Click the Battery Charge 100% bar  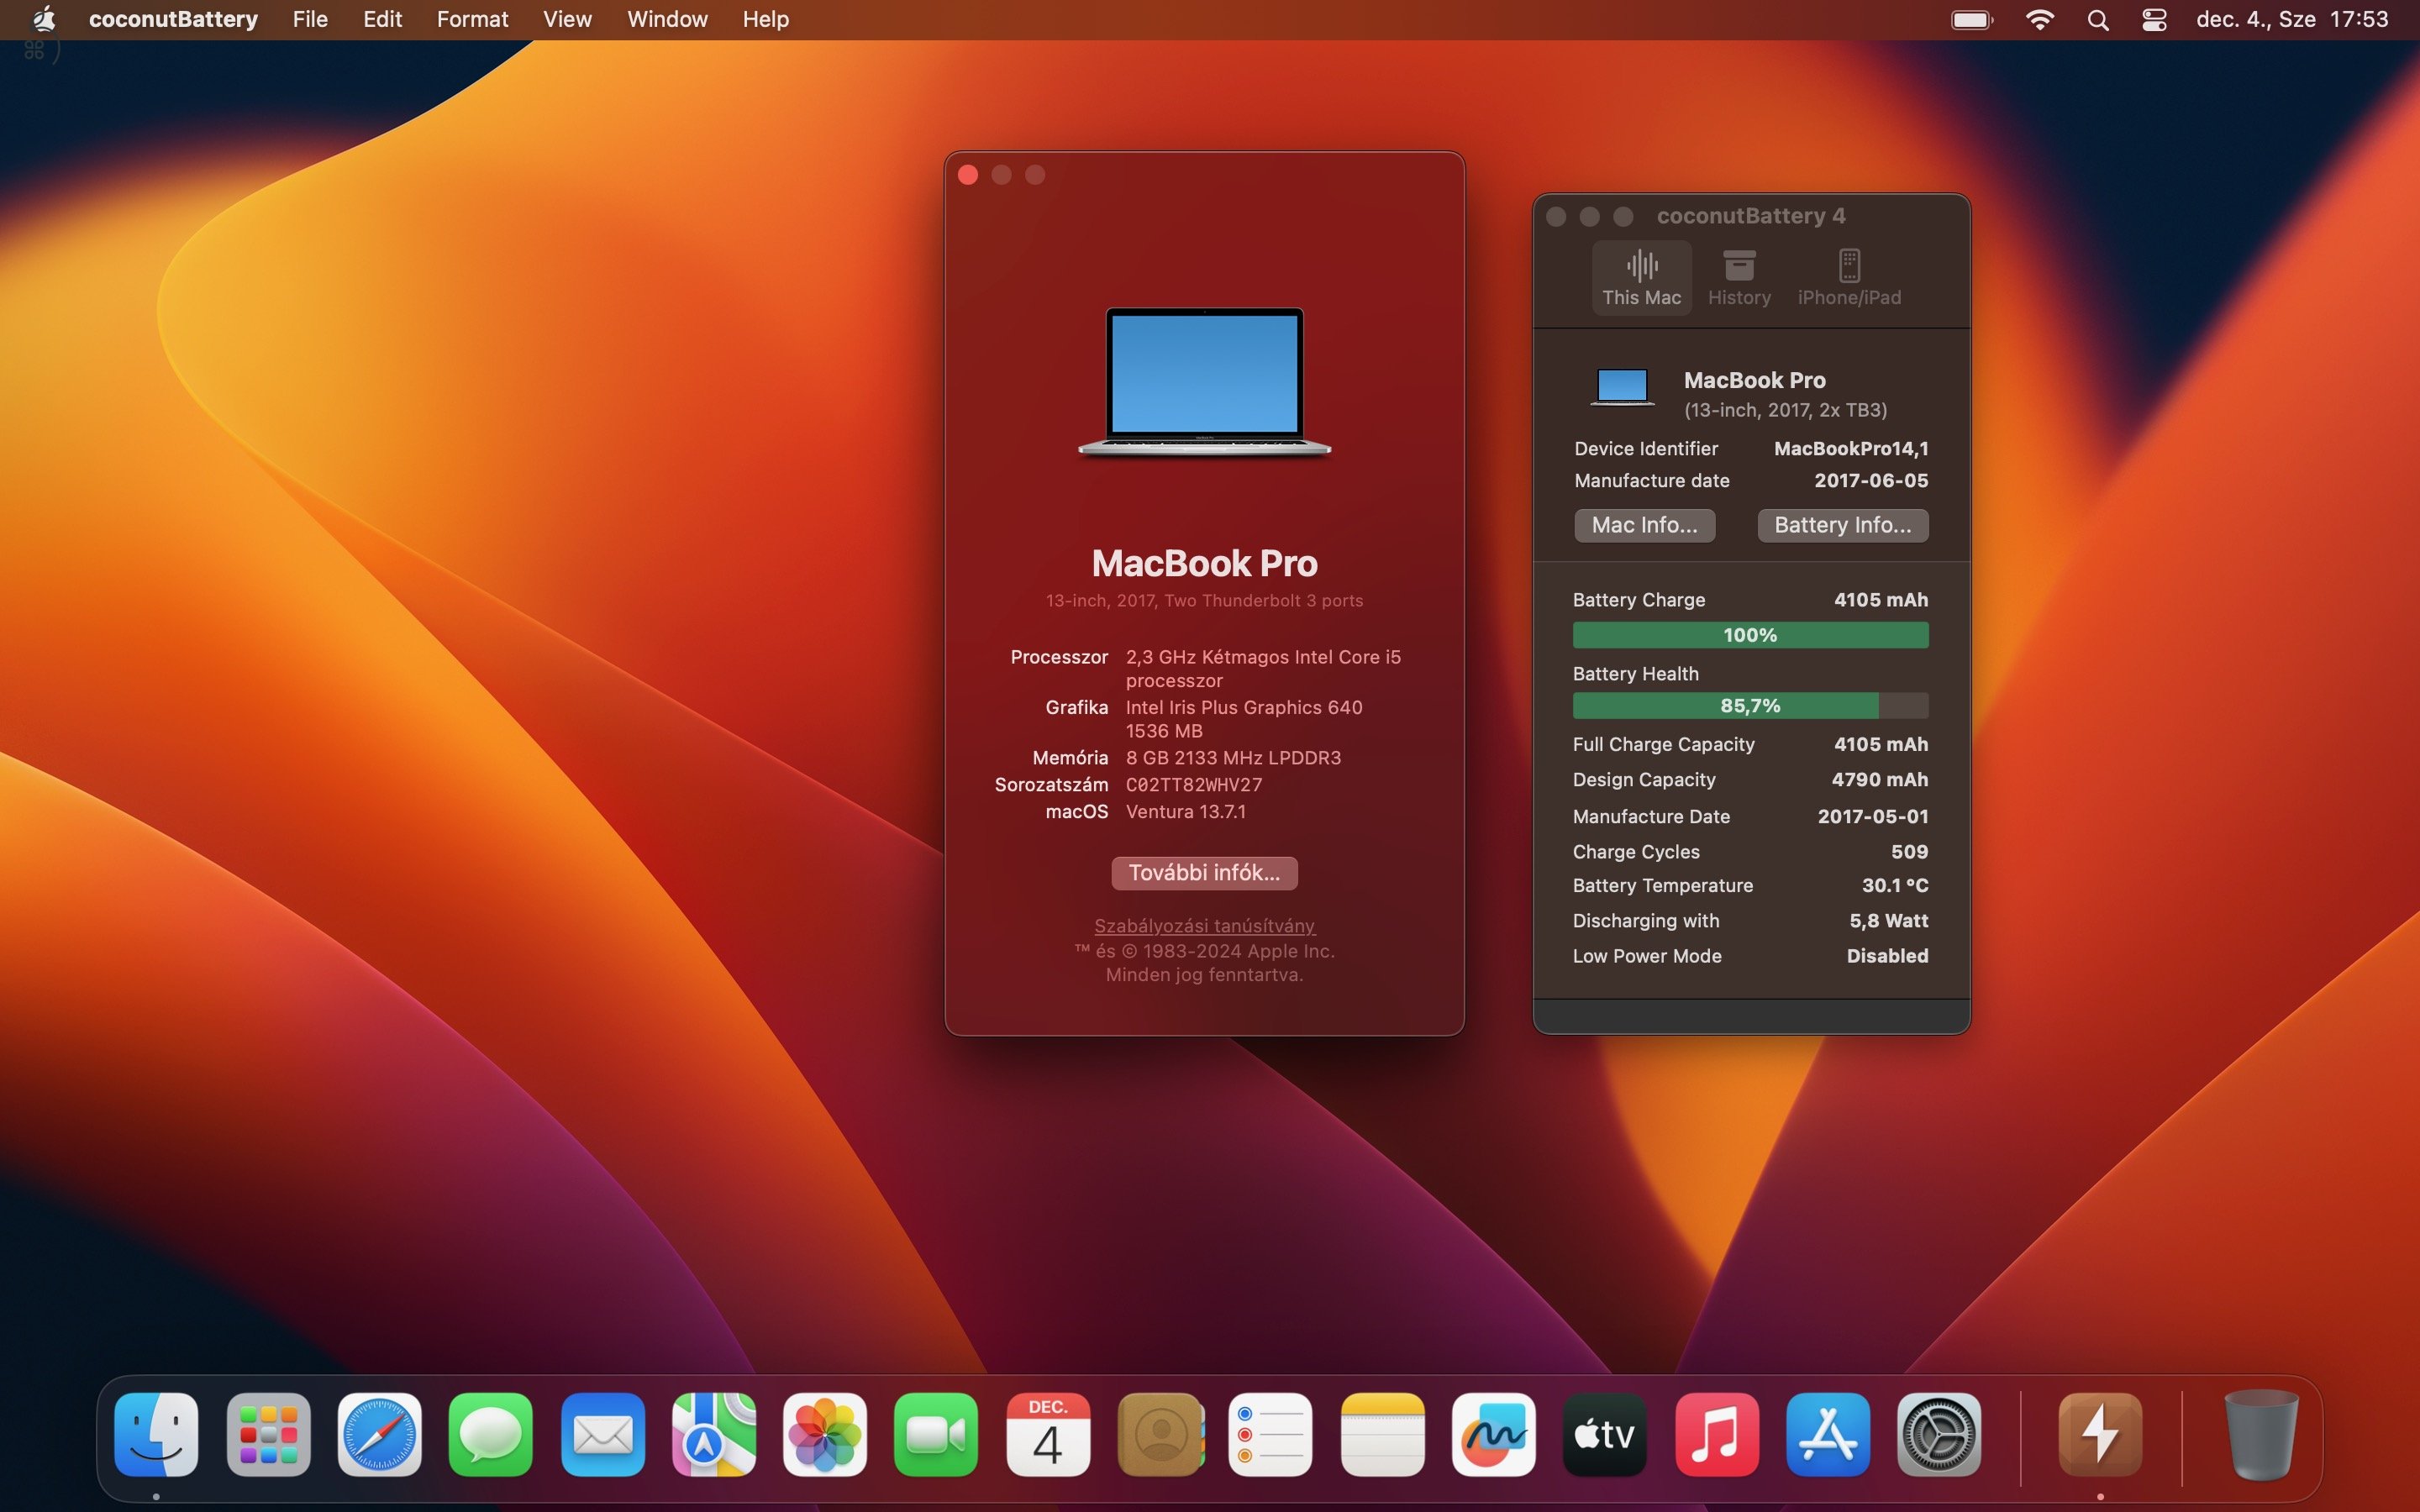[1750, 635]
